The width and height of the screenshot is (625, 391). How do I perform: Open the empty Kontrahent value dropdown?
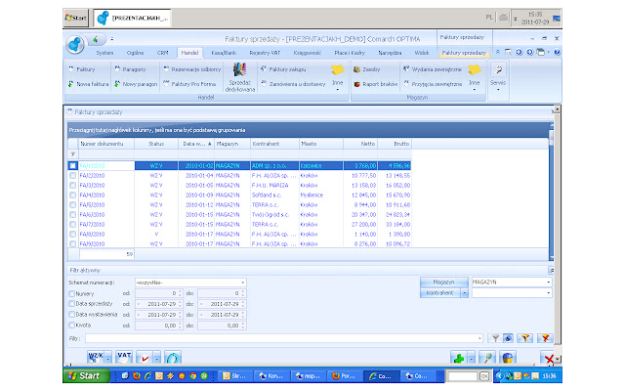click(x=549, y=293)
